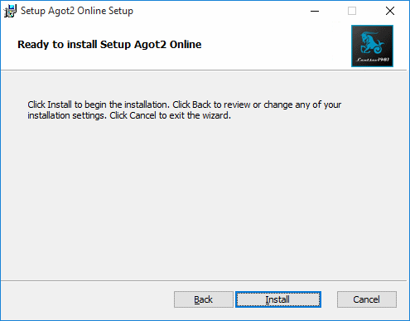This screenshot has height=321, width=410.
Task: Click the separator line above the wizard buttons
Action: (x=204, y=281)
